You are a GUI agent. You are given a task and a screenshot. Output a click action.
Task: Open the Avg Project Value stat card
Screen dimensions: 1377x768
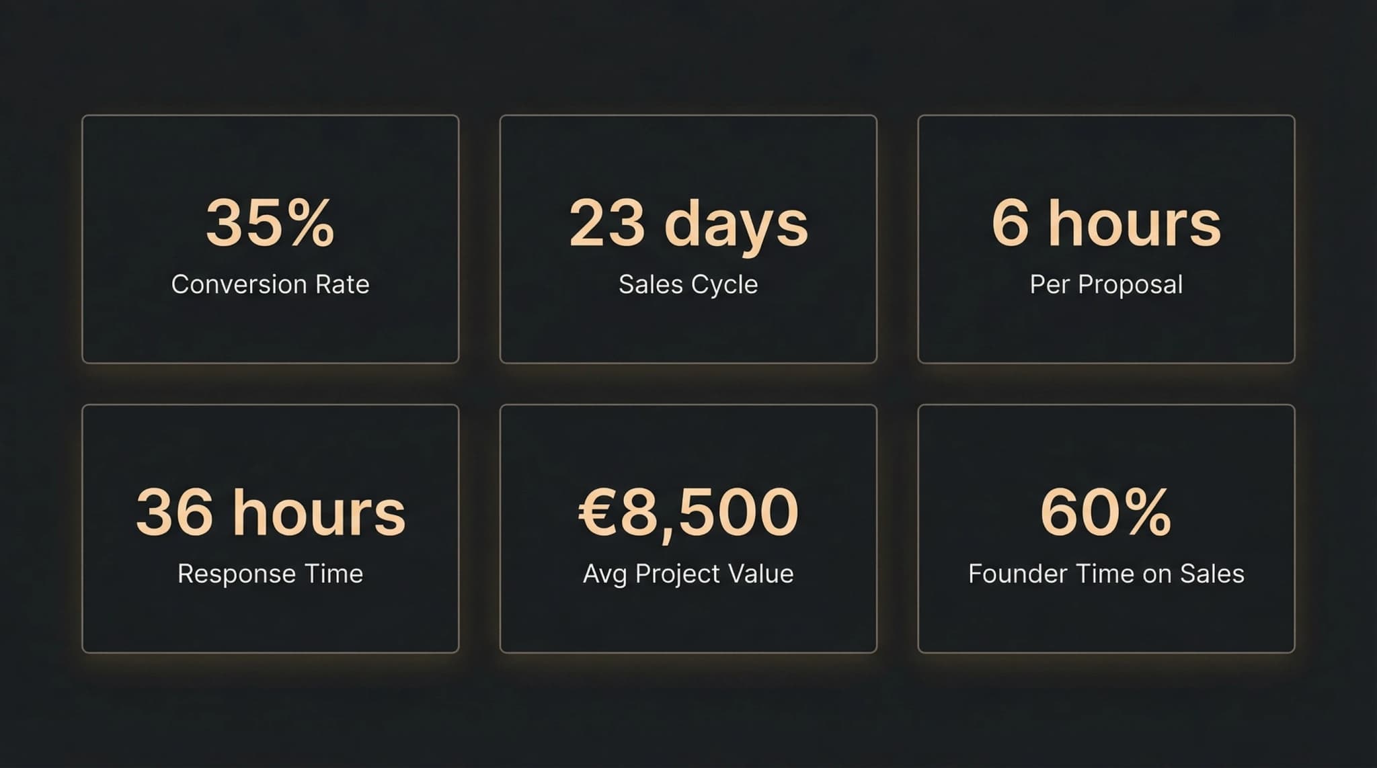688,618
